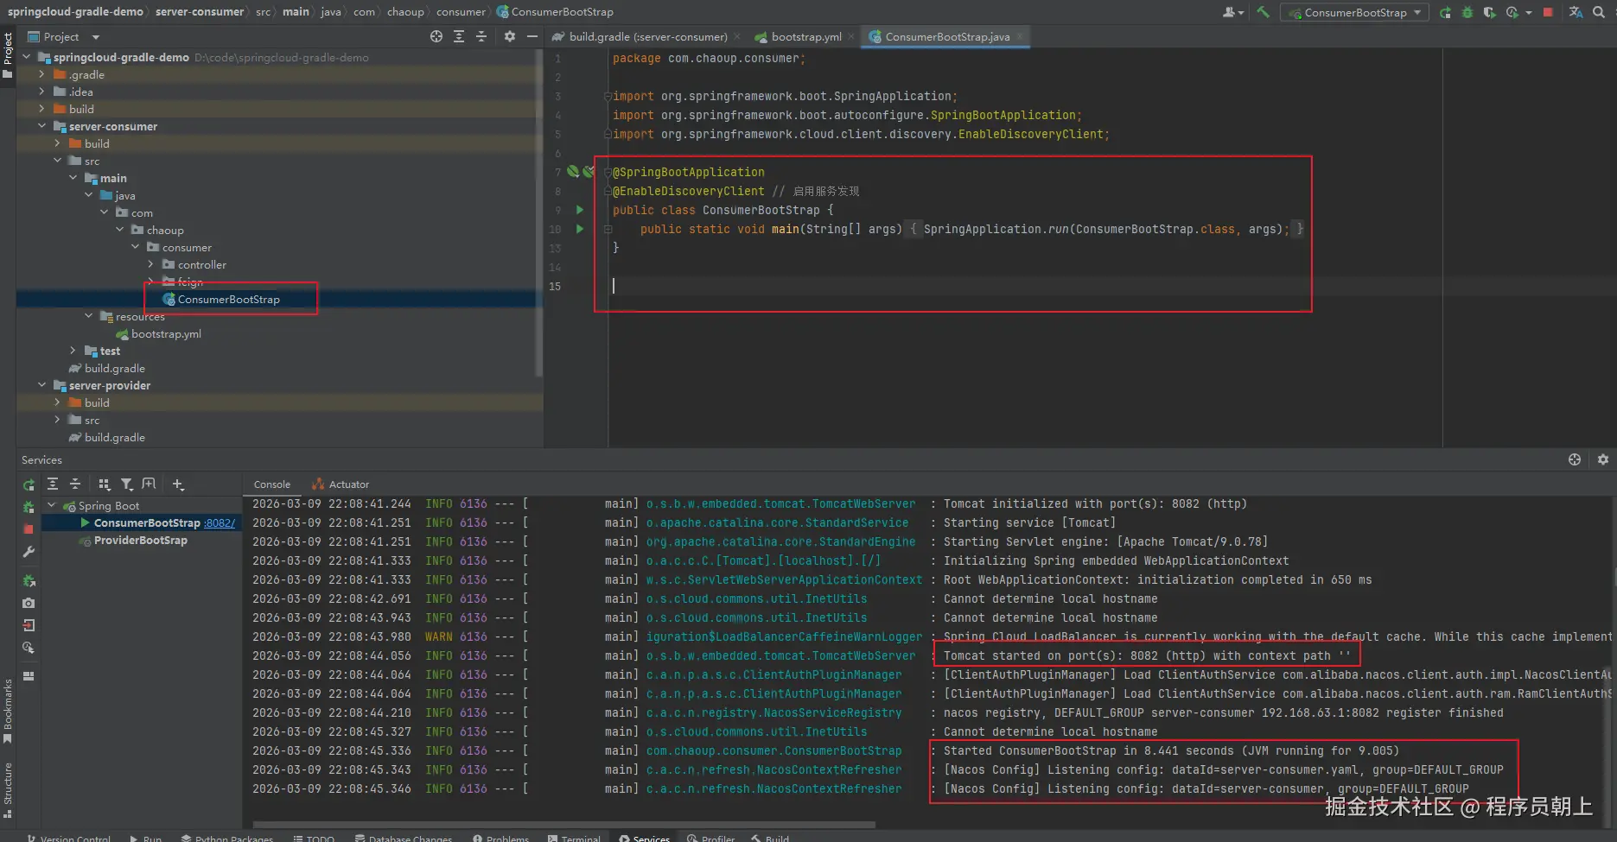Select ProviderBootSrap in the Services tree
The width and height of the screenshot is (1617, 842).
(x=140, y=541)
